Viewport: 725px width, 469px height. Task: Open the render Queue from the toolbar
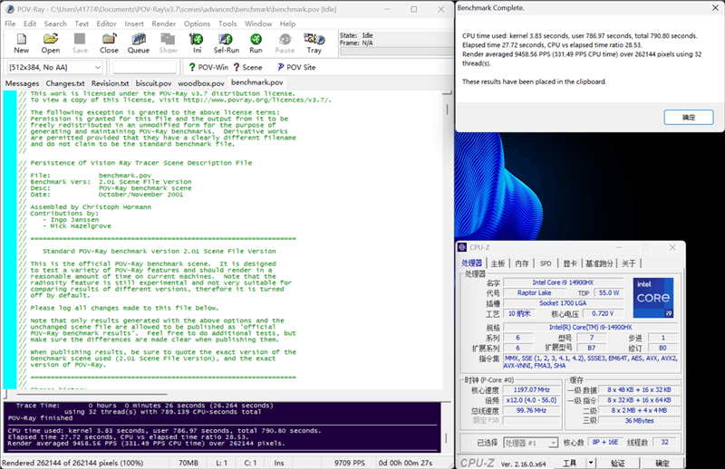(x=138, y=43)
